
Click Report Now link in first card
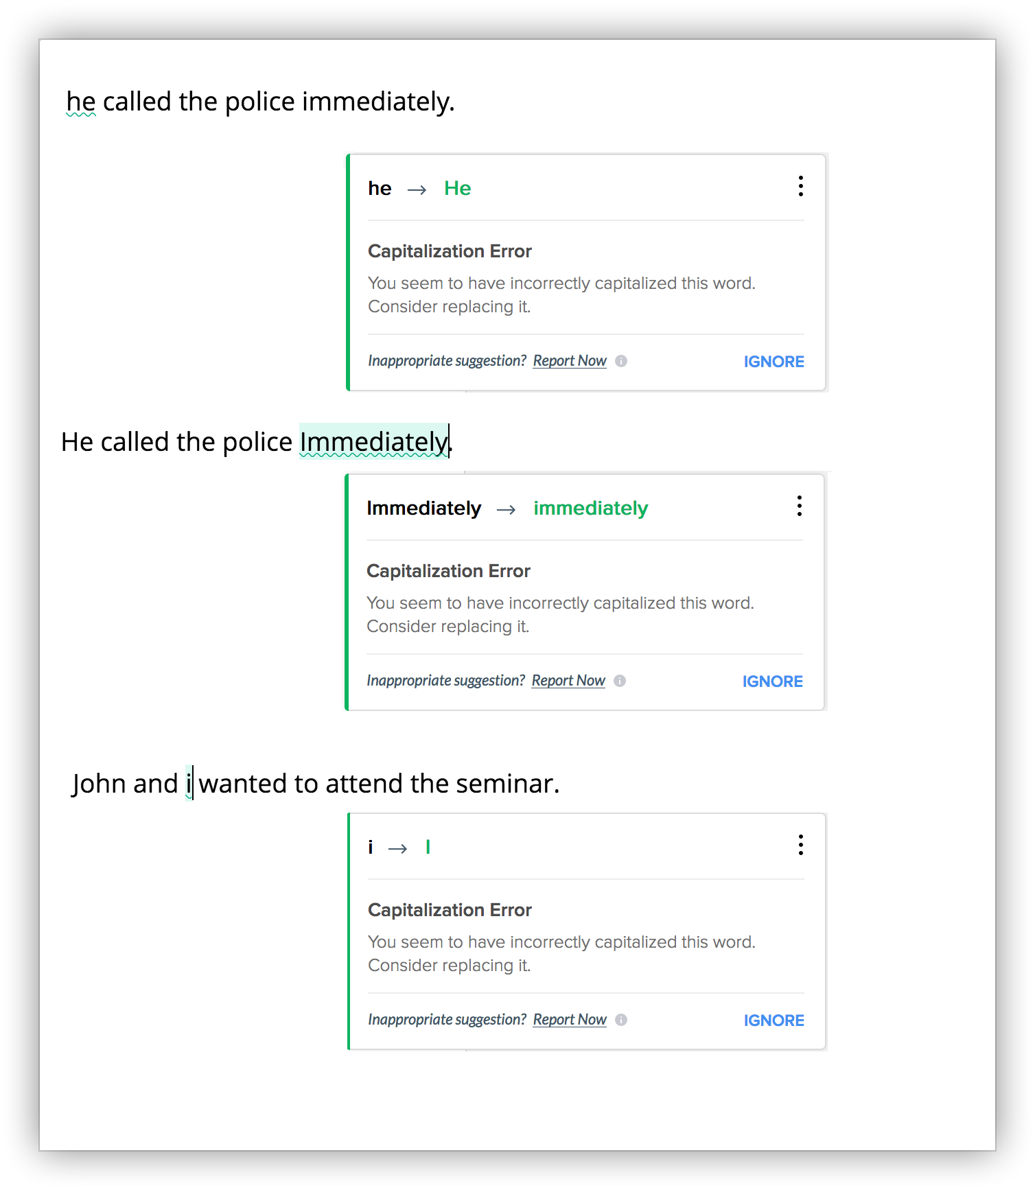pyautogui.click(x=570, y=361)
